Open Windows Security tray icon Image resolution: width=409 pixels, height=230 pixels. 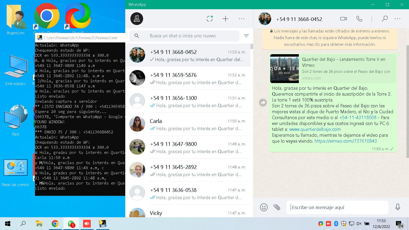tap(344, 224)
